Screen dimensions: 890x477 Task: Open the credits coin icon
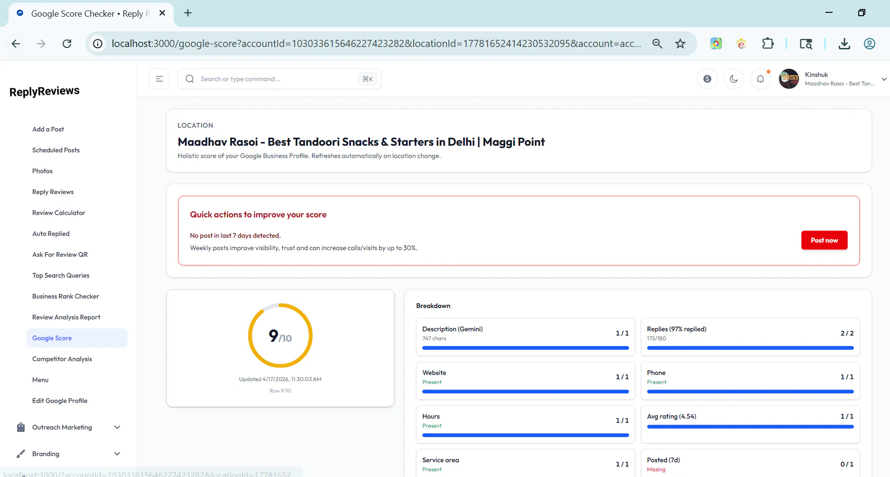[x=707, y=79]
